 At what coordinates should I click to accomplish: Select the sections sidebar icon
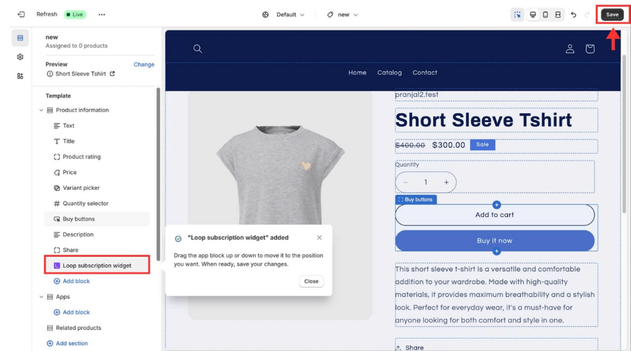(20, 38)
